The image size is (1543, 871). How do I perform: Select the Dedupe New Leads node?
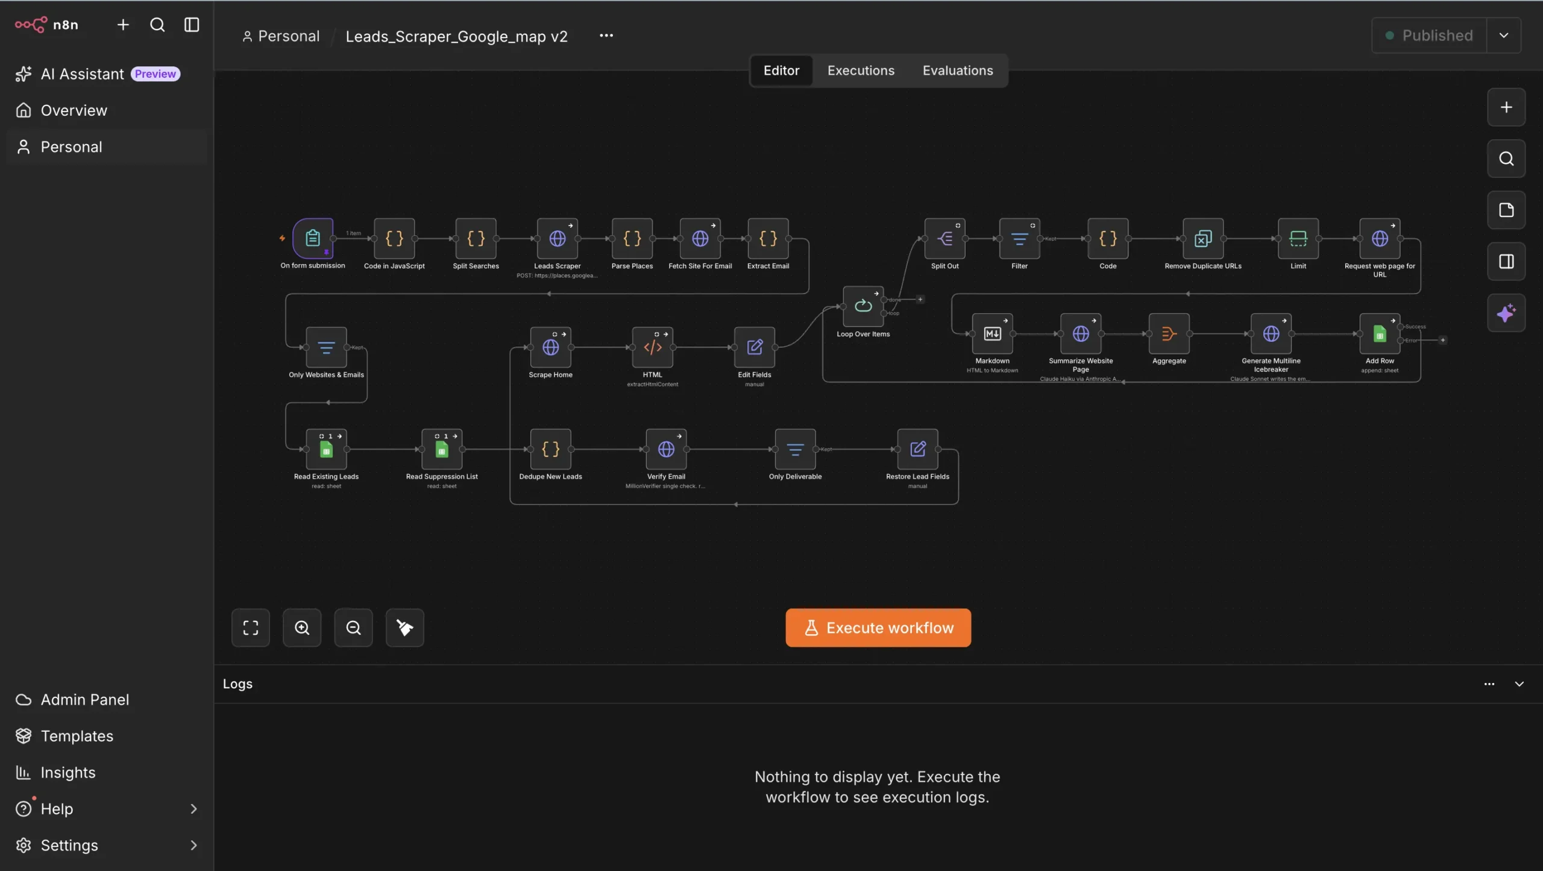[x=550, y=449]
